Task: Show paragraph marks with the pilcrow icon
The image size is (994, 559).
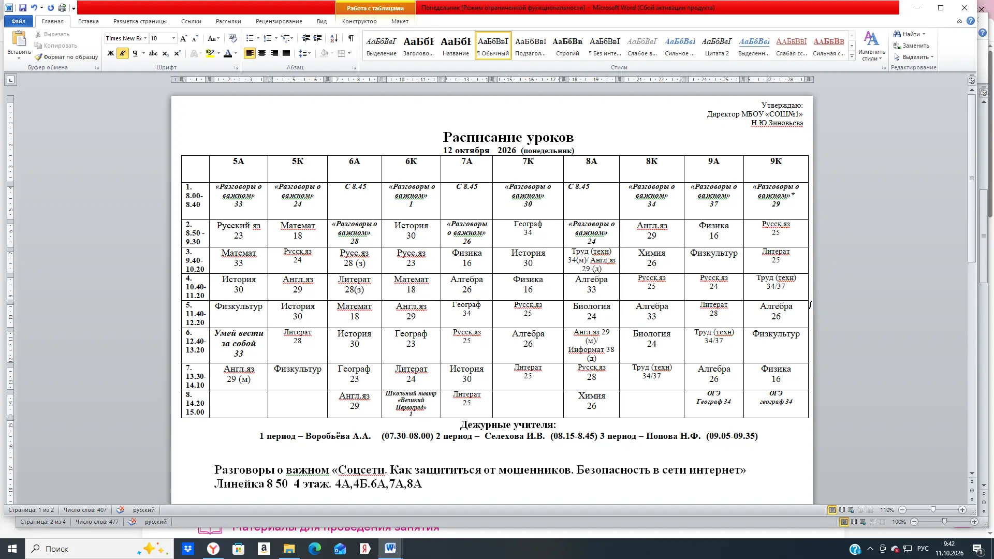Action: click(x=351, y=38)
